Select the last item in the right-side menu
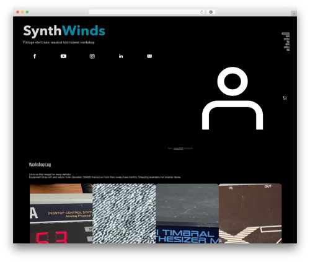Screen dimensions: 310x262 [x=288, y=50]
